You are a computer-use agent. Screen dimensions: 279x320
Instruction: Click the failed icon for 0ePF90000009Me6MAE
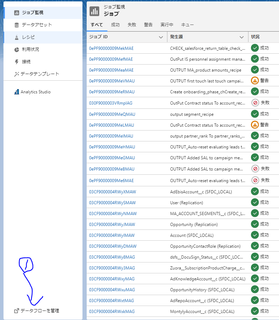click(x=255, y=180)
